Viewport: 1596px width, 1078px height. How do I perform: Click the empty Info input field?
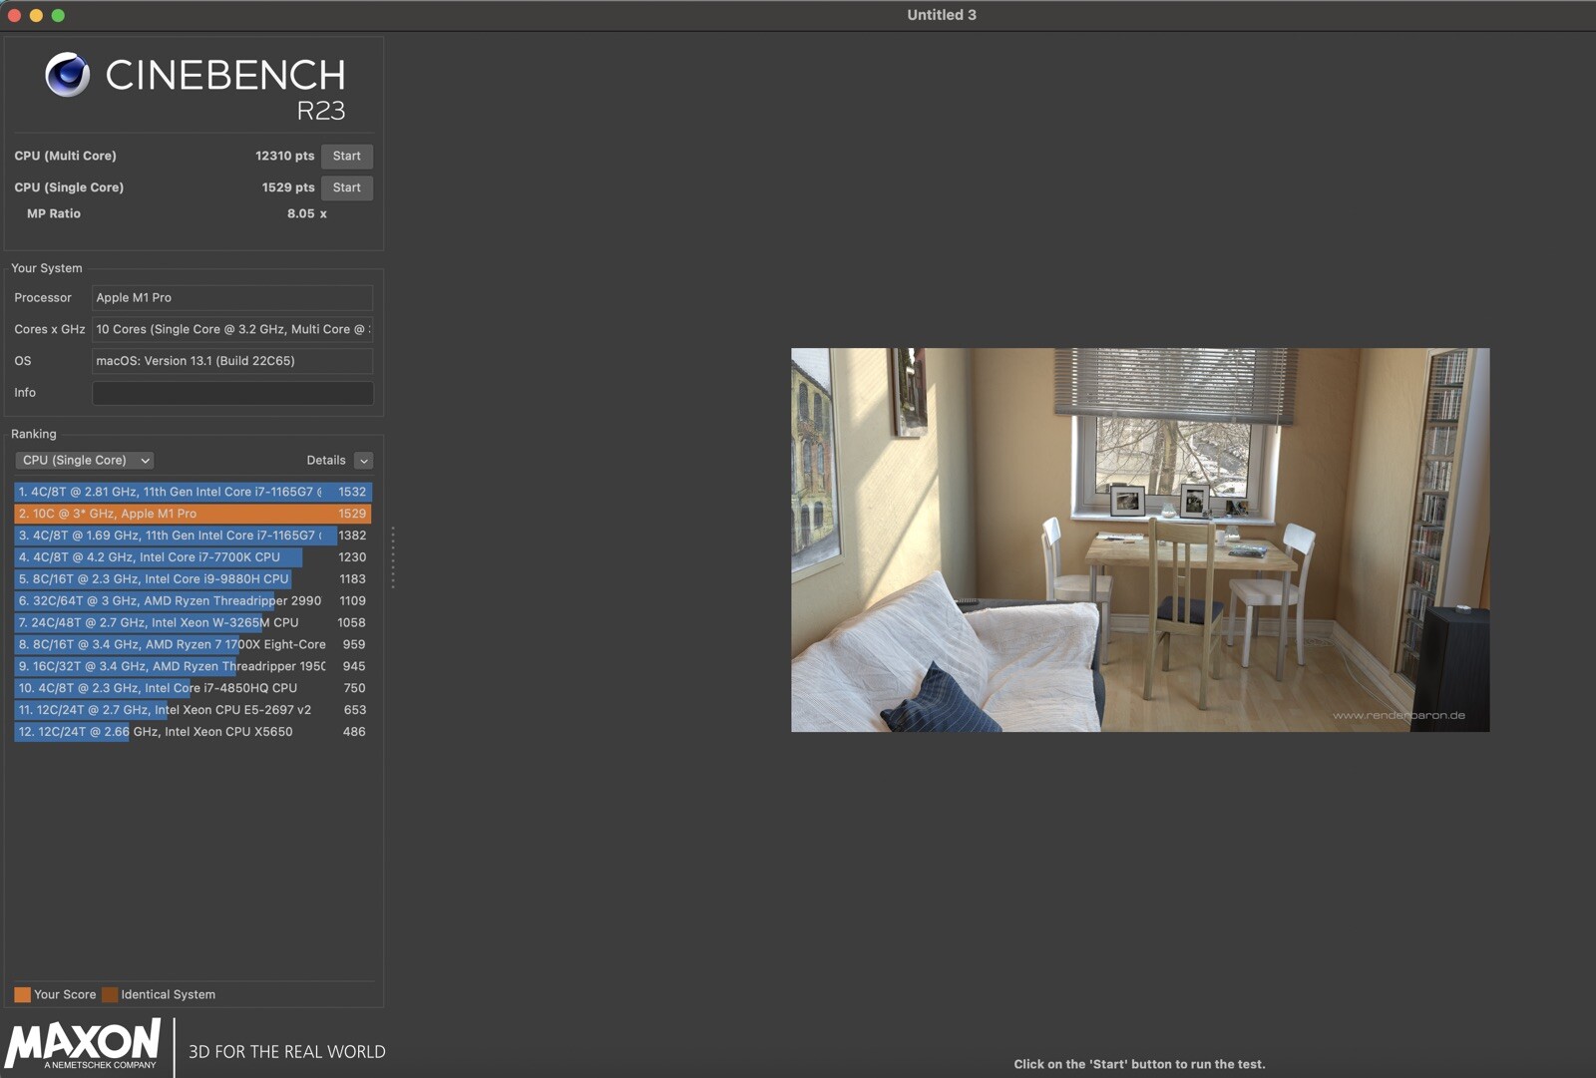pos(232,393)
